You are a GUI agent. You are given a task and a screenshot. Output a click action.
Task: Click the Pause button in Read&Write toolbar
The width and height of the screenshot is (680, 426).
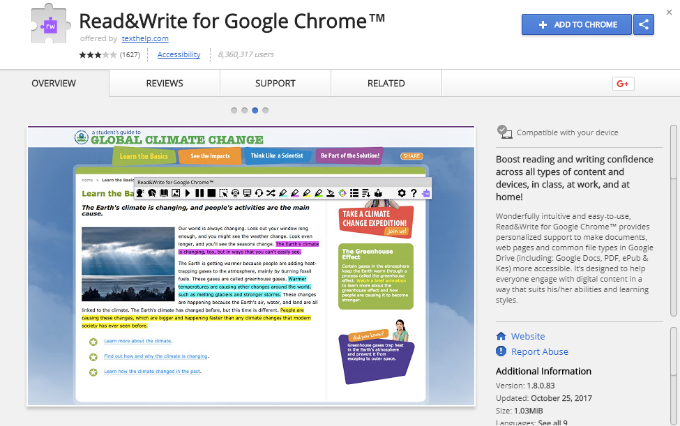[199, 193]
